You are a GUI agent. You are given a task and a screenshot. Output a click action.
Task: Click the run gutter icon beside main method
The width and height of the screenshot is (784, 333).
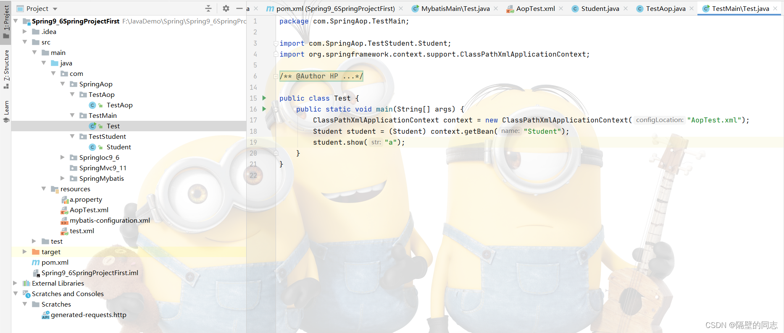pyautogui.click(x=264, y=109)
